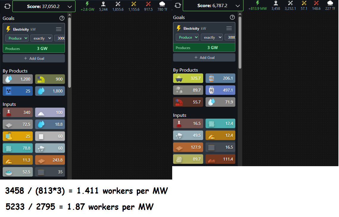Click sidebar scrollbar in 37,050.2 score panel
The width and height of the screenshot is (339, 217).
tap(69, 53)
